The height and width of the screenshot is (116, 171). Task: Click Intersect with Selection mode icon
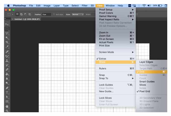30,14
